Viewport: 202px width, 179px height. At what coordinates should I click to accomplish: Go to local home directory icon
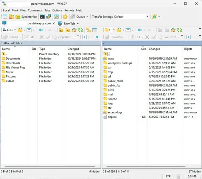[x=74, y=30]
